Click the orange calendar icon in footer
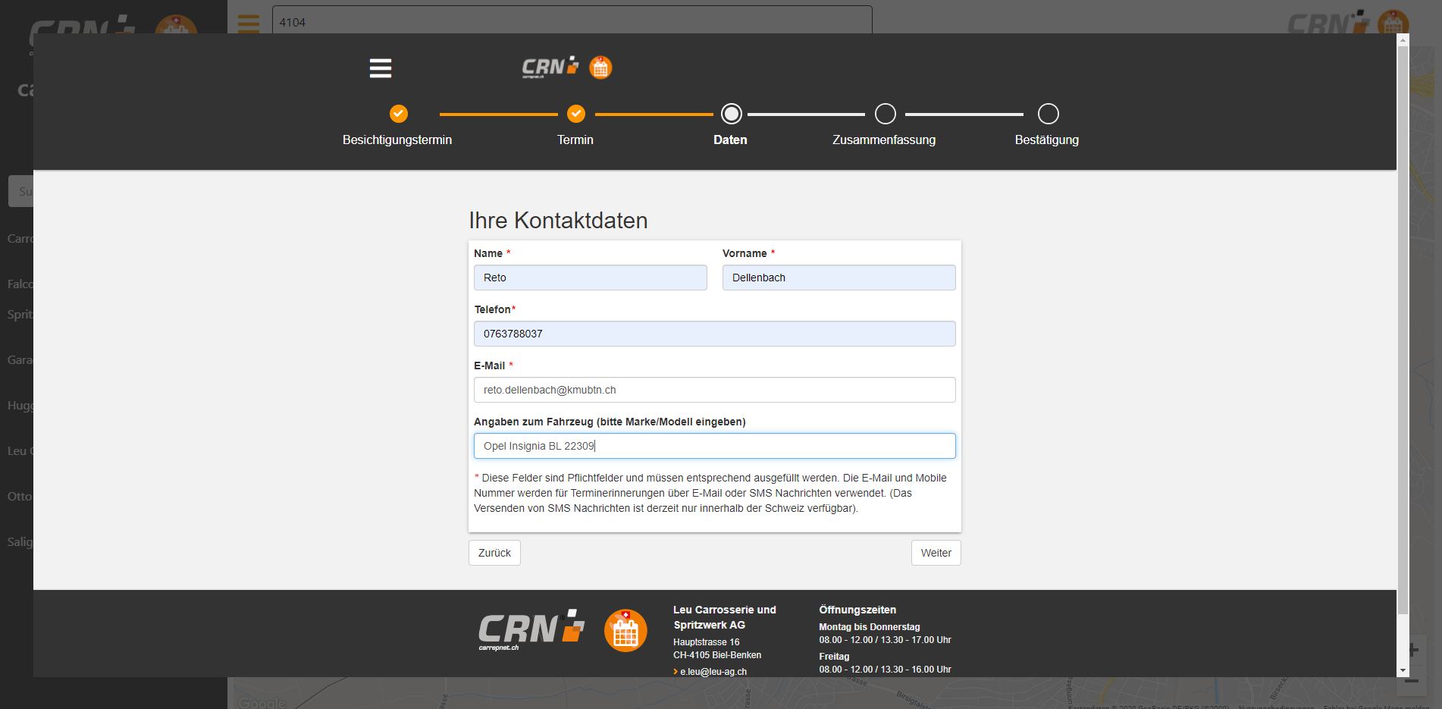 point(625,630)
